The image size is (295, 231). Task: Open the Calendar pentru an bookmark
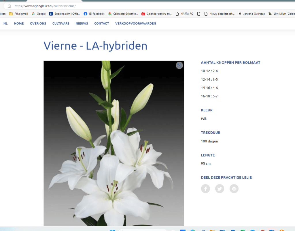156,14
